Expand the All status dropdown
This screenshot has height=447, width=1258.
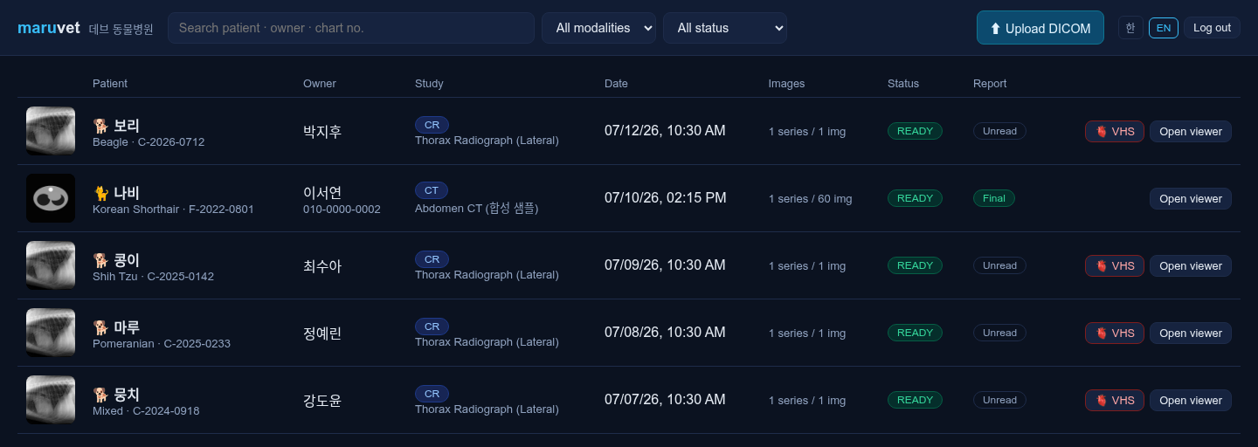click(x=725, y=28)
